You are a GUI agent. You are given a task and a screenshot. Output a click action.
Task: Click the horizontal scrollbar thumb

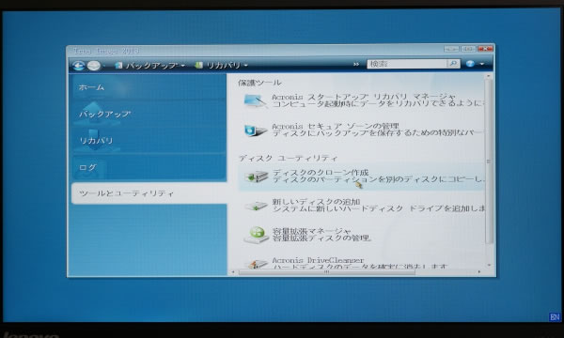point(326,272)
